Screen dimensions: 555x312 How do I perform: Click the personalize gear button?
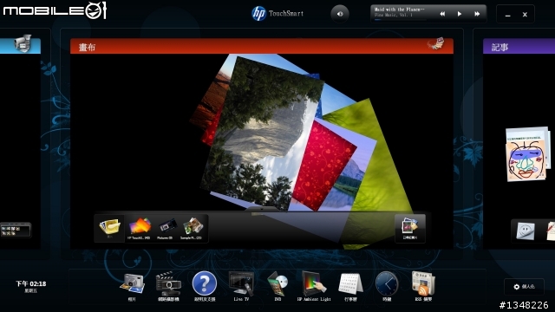524,287
